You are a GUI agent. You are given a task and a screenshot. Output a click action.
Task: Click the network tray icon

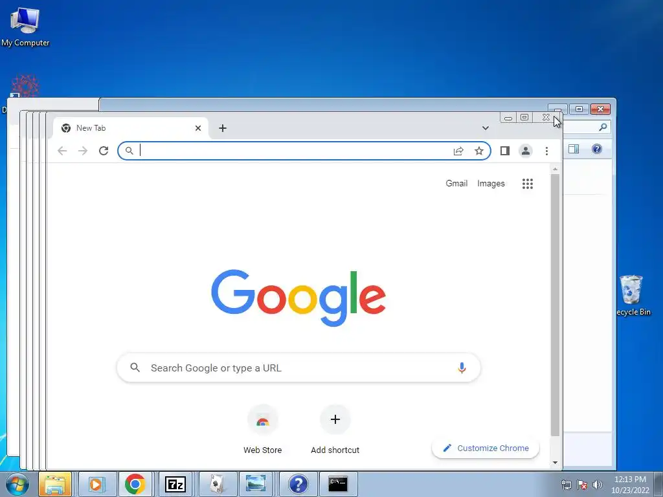[x=566, y=485]
